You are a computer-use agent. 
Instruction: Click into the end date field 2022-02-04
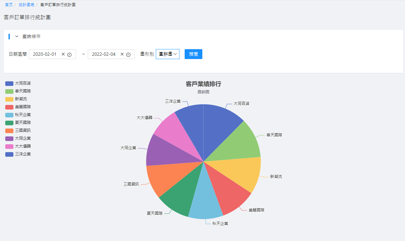pos(104,54)
